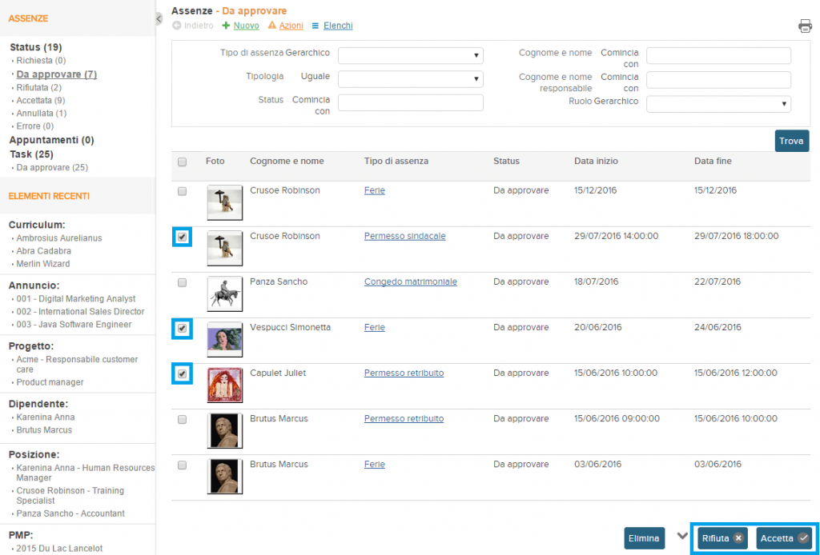Select Annullata (1) status filter
Image resolution: width=820 pixels, height=555 pixels.
42,113
